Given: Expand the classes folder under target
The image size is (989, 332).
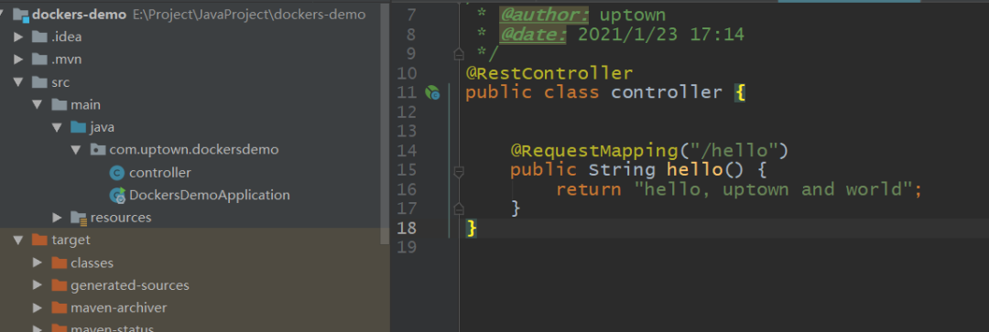Looking at the screenshot, I should pos(38,262).
